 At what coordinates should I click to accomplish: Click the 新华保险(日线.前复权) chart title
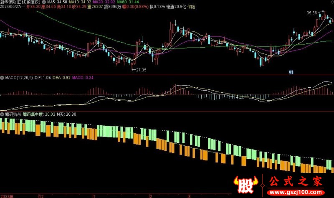(x=20, y=2)
